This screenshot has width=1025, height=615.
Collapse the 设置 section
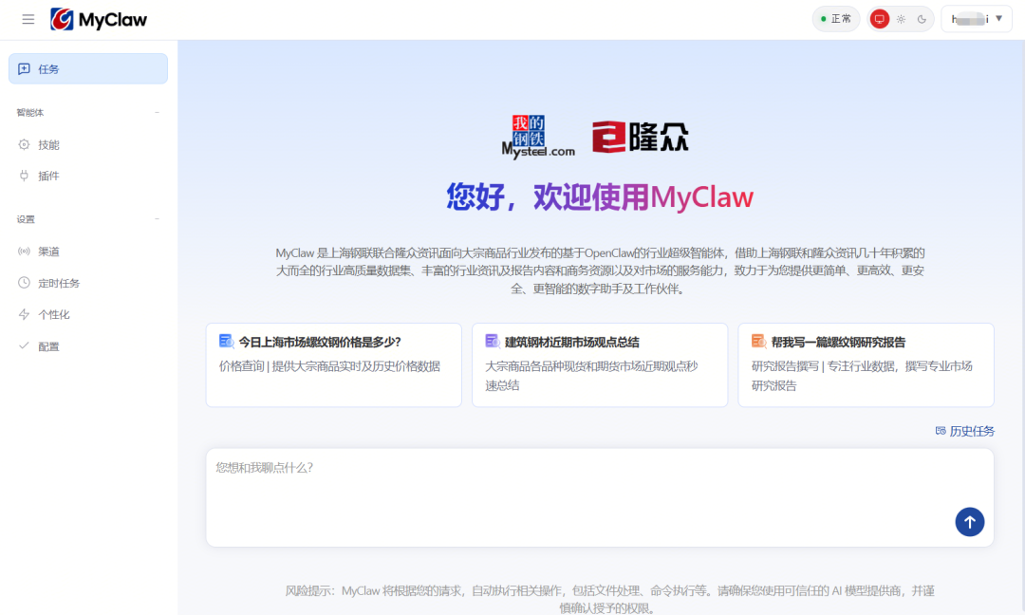click(x=157, y=219)
